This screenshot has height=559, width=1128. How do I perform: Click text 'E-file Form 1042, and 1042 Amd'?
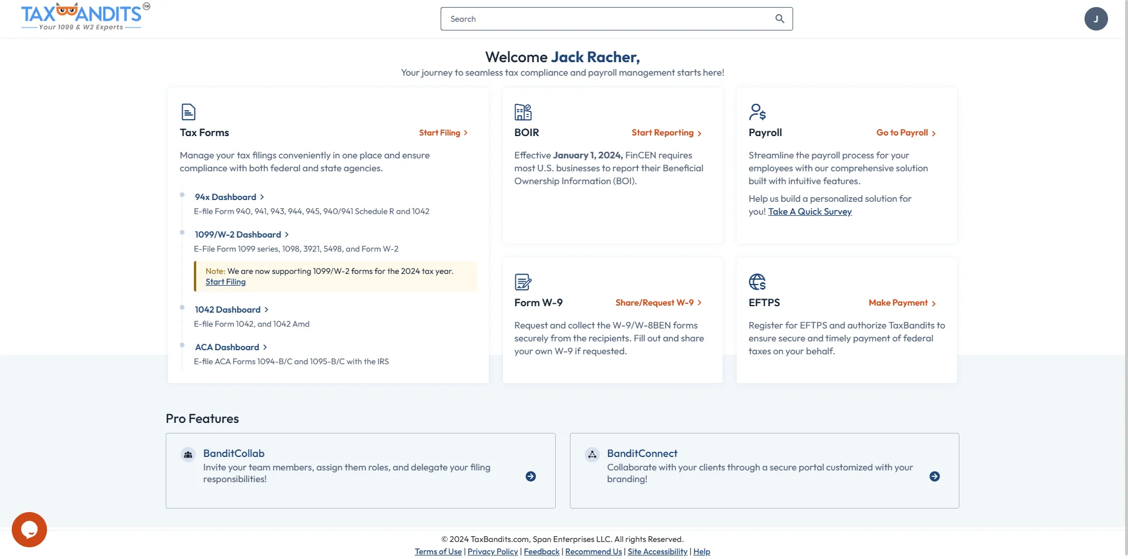[251, 324]
